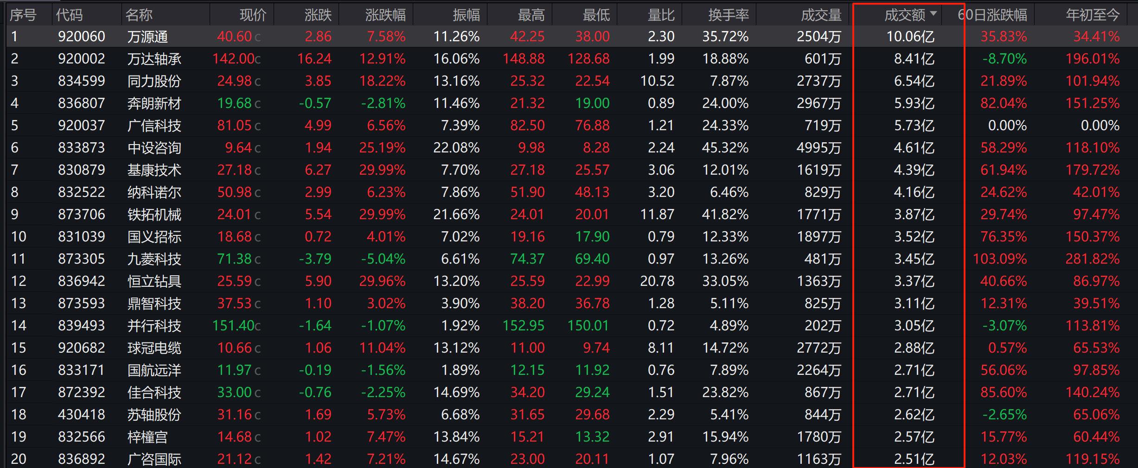Click the 振幅 column header

[467, 15]
